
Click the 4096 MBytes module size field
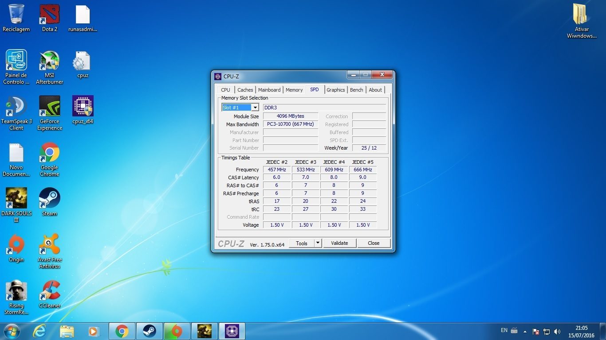(x=291, y=116)
